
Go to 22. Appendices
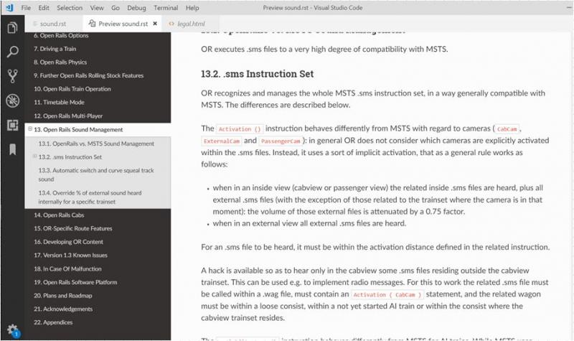tap(53, 322)
